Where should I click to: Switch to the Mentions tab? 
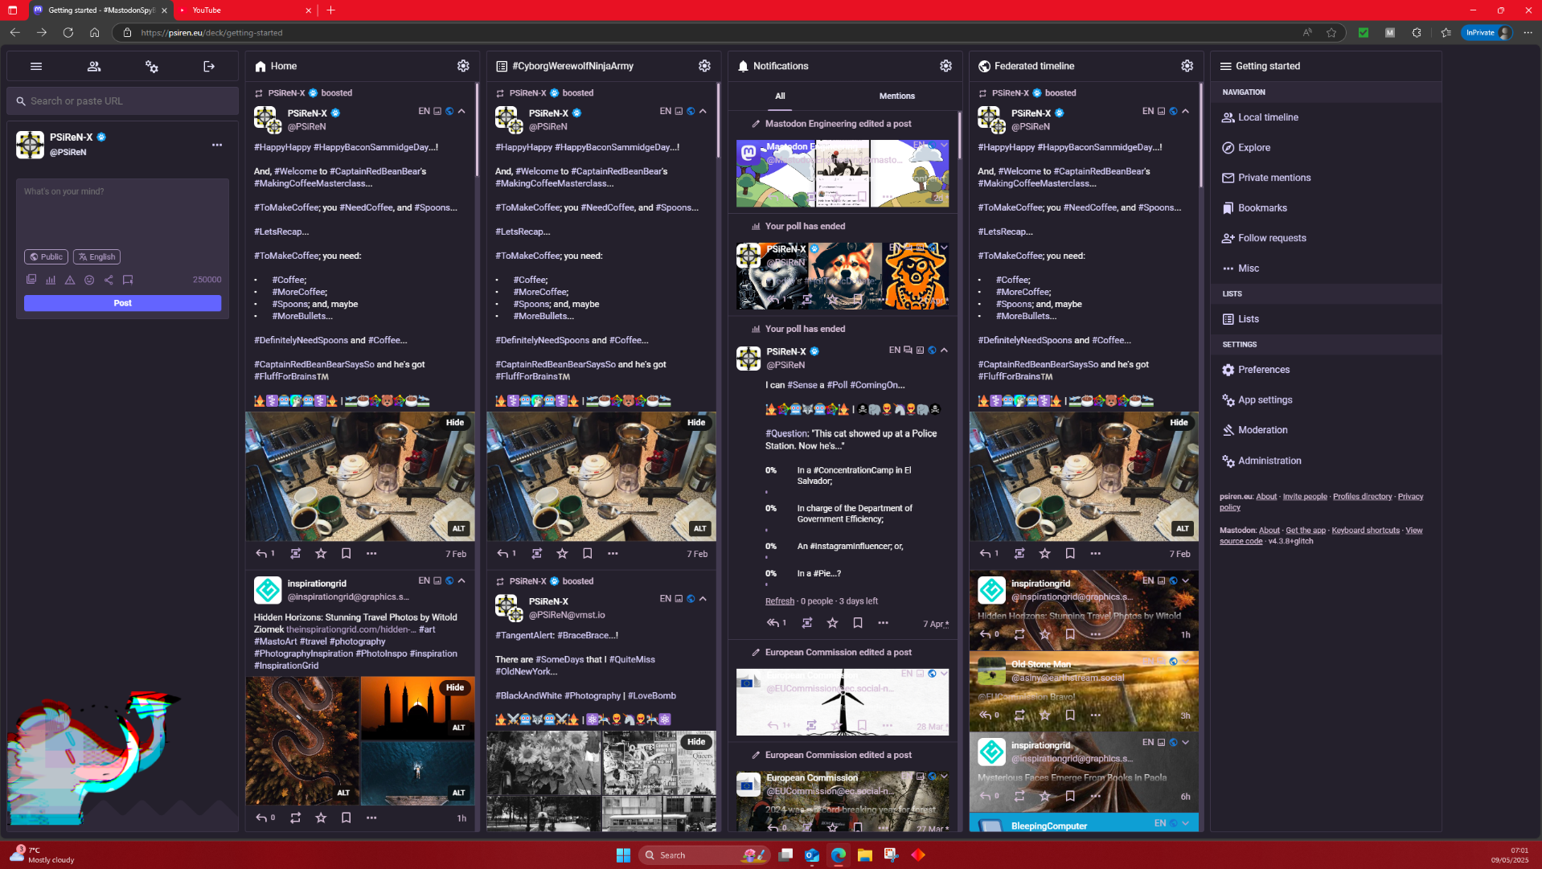[x=896, y=96]
